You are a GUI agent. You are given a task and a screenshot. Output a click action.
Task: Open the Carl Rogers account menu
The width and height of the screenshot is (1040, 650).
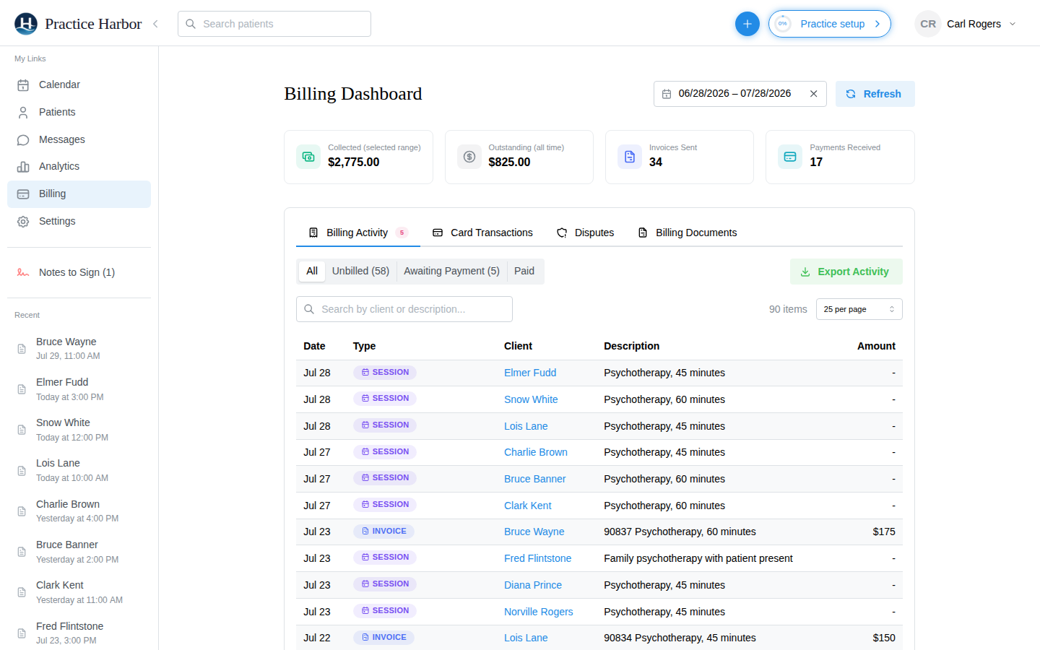pyautogui.click(x=966, y=24)
